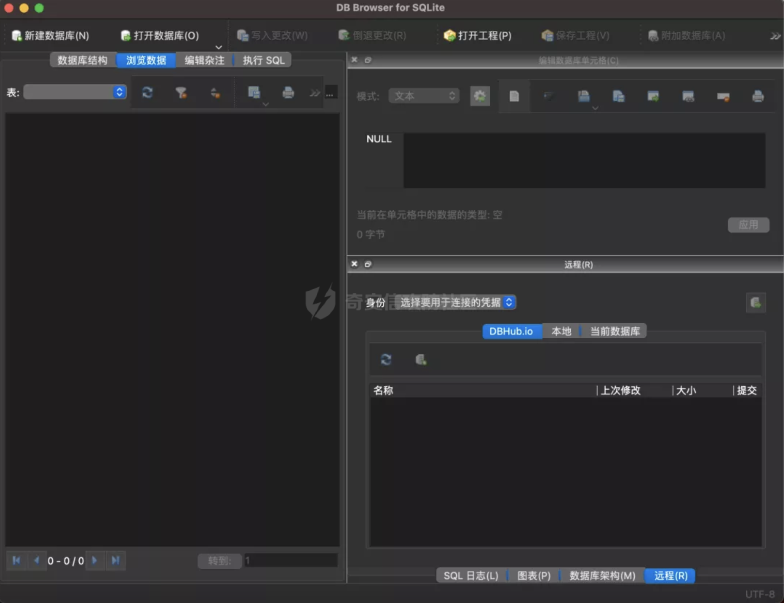Viewport: 784px width, 603px height.
Task: Click the export cell content icon
Action: 688,96
